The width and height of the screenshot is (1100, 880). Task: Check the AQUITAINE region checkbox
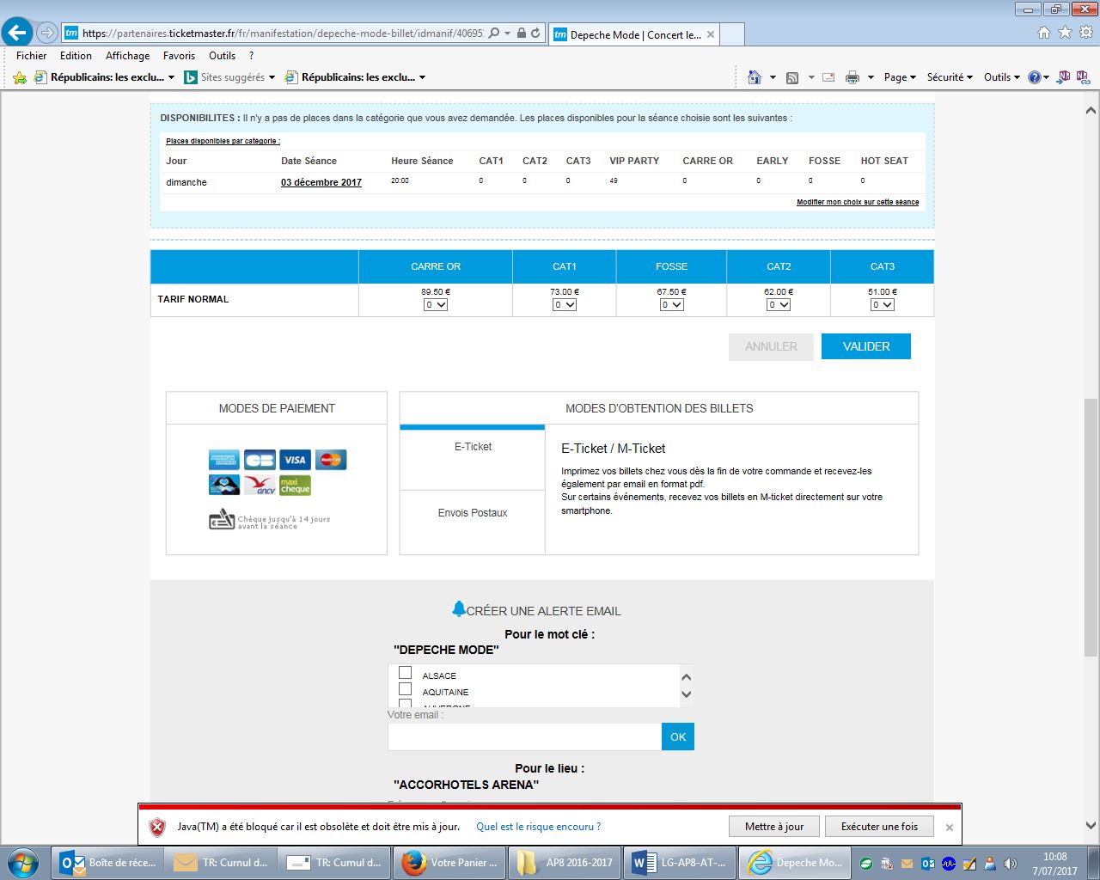(406, 689)
